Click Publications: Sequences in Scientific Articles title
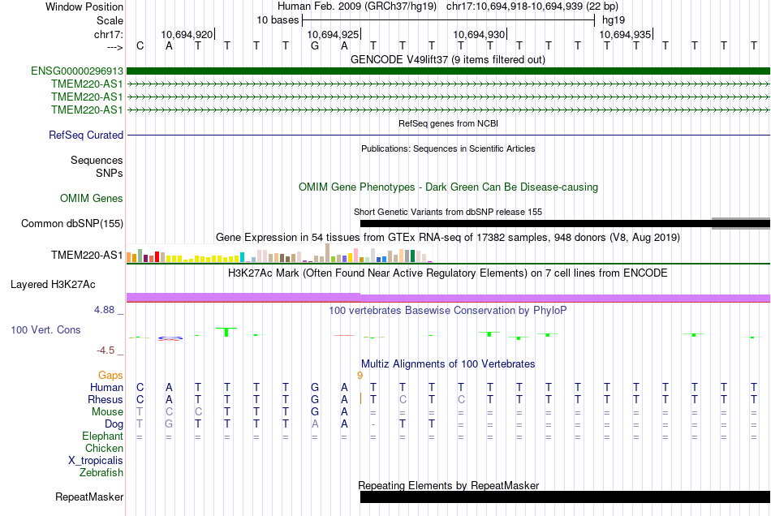 point(448,149)
